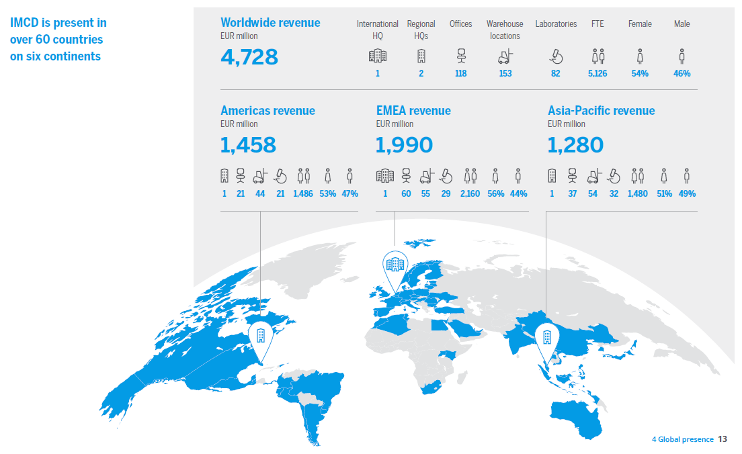Click the Americas revenue heading
This screenshot has width=742, height=454.
tap(268, 111)
